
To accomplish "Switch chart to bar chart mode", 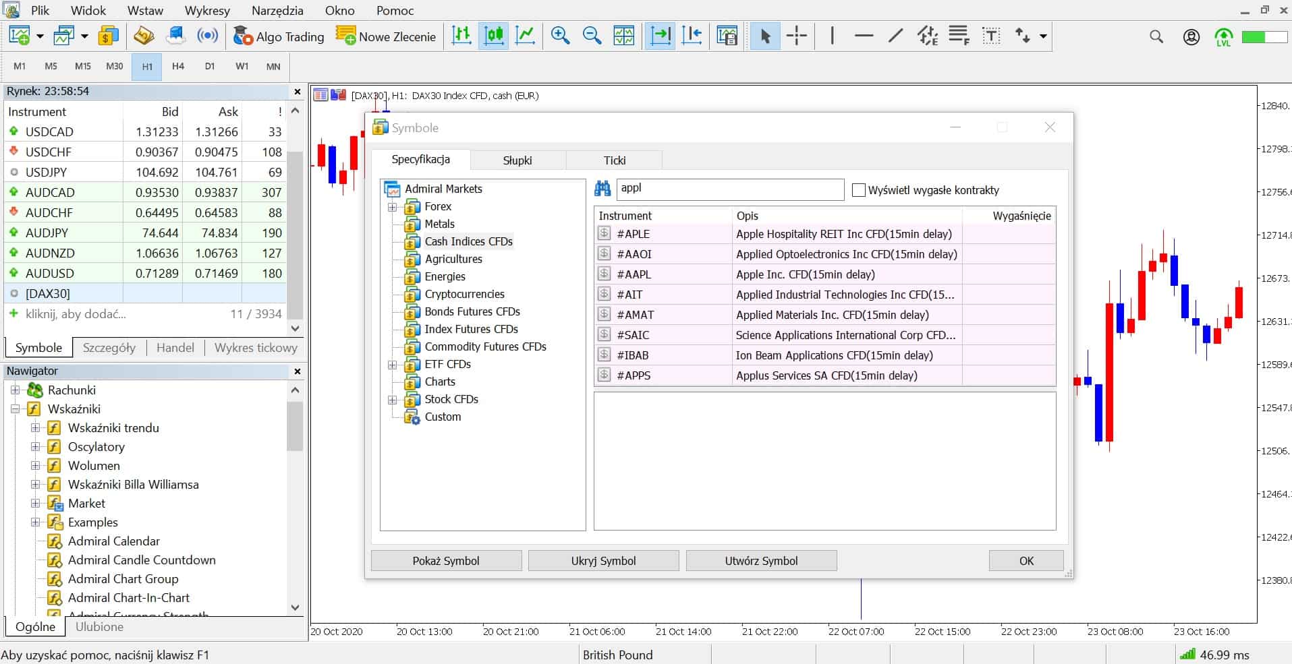I will point(461,36).
